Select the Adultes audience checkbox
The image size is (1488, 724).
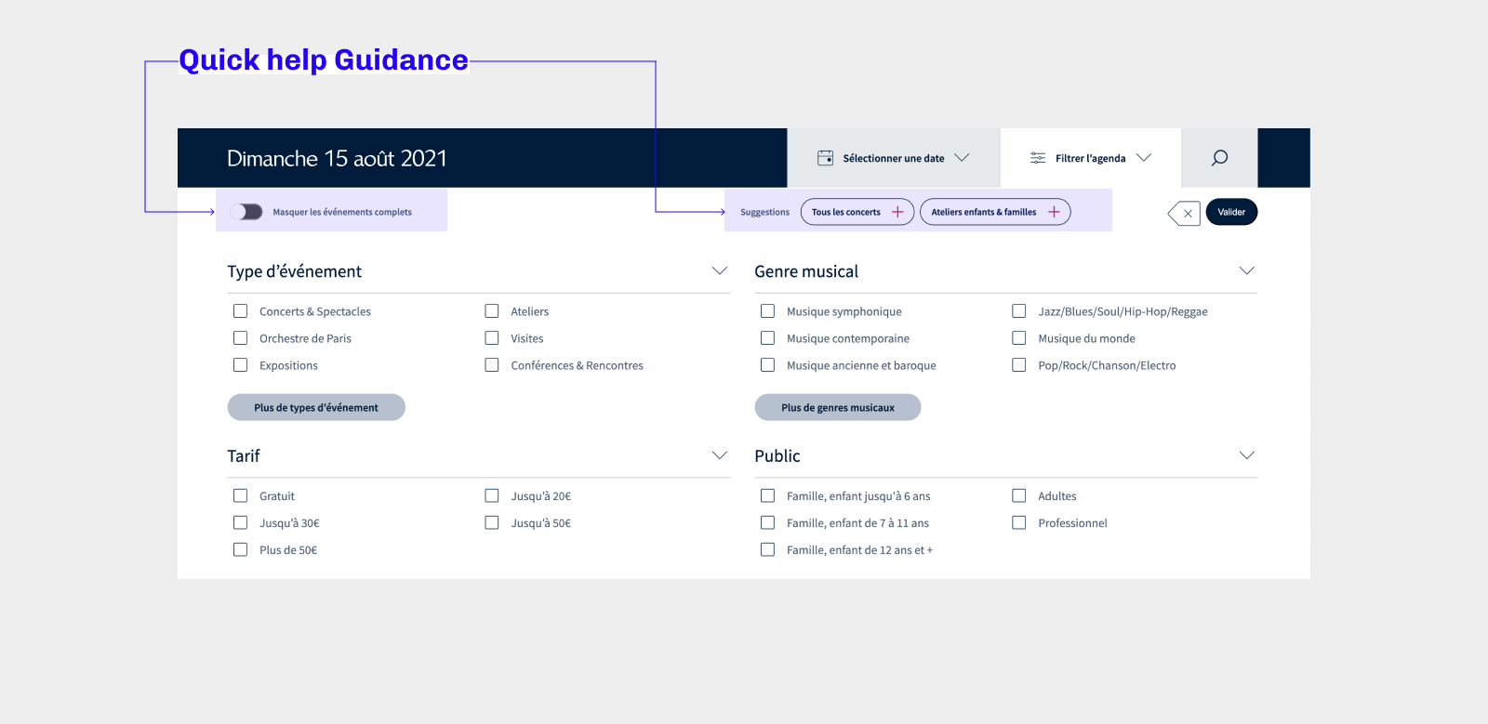1019,496
